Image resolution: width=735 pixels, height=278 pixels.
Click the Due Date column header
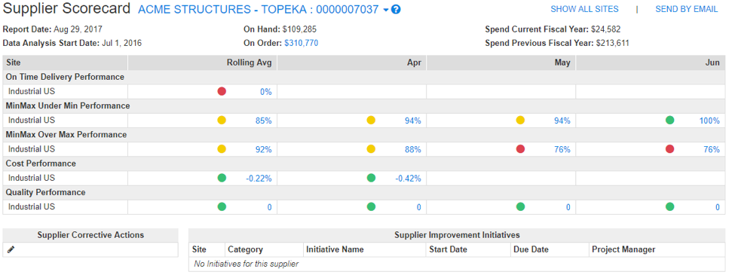point(531,249)
